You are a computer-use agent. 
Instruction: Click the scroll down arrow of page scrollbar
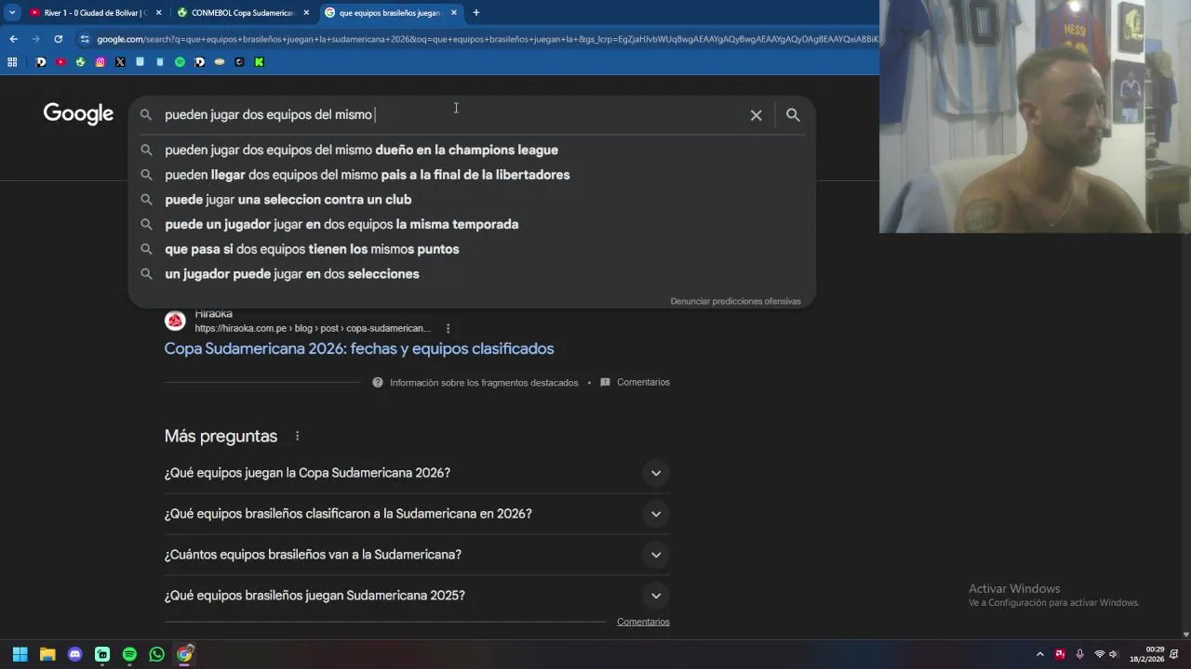tap(1185, 635)
